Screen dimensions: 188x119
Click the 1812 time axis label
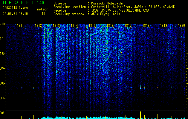38,26
